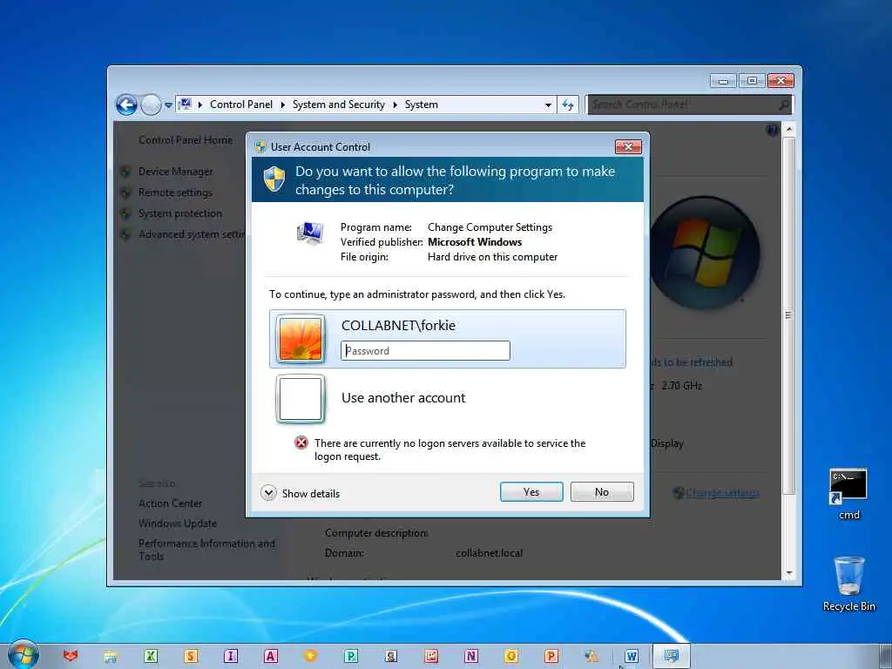This screenshot has height=669, width=892.
Task: Click scrollbar down arrow in System window
Action: click(789, 573)
